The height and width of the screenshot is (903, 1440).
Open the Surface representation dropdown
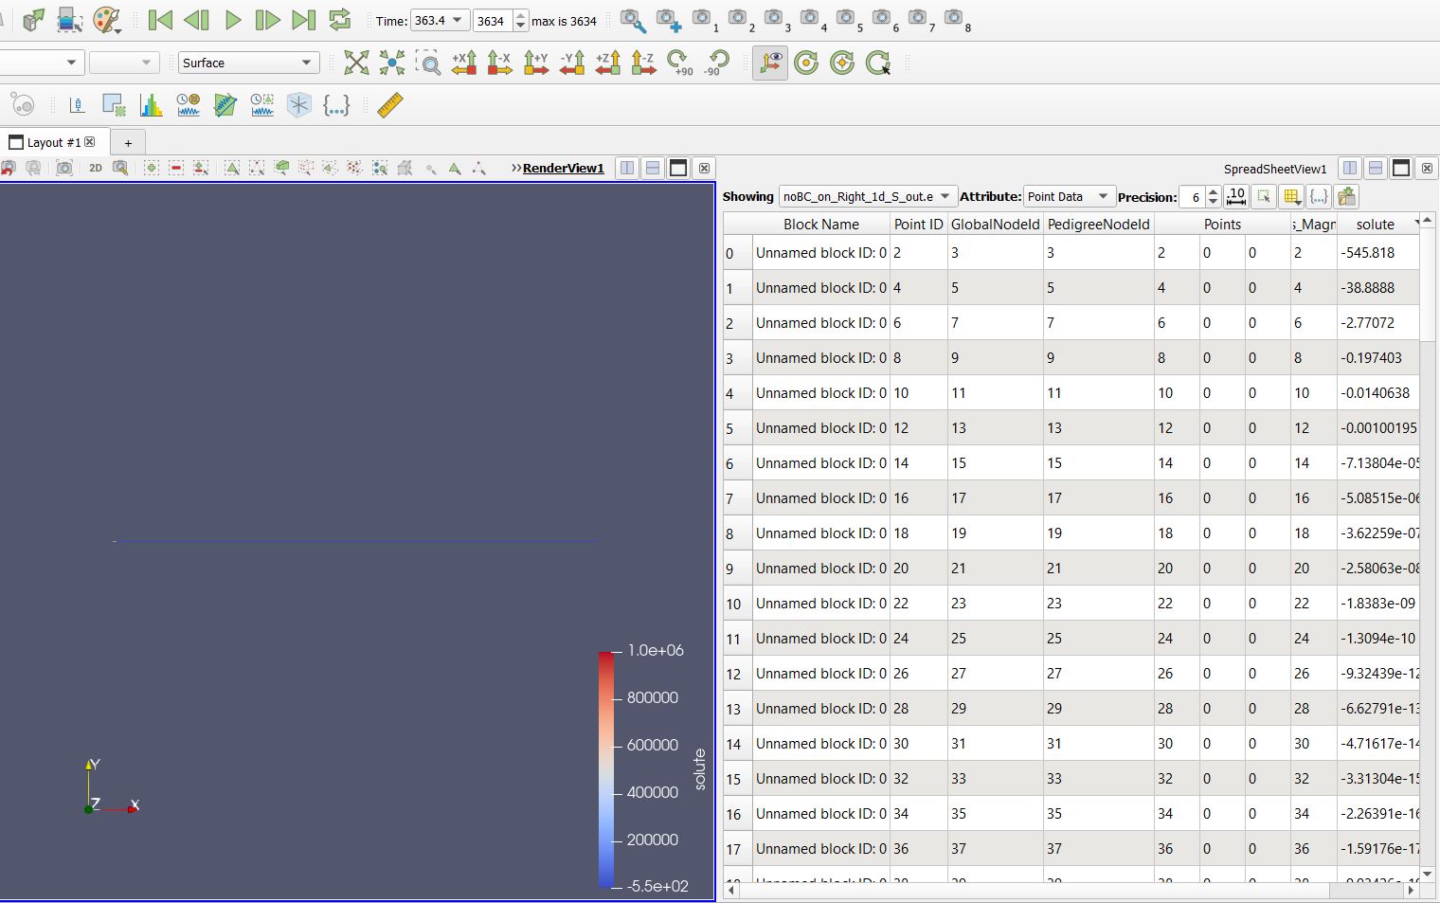(247, 63)
